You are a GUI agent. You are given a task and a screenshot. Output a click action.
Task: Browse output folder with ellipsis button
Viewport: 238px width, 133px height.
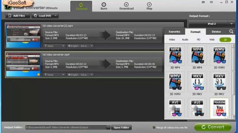click(x=108, y=127)
